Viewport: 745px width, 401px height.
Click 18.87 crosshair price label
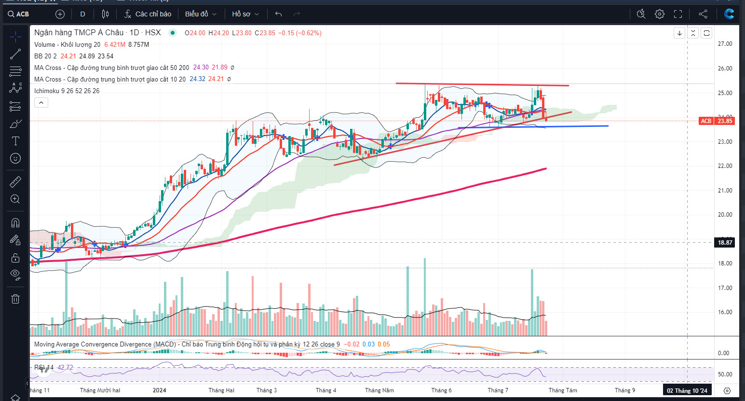coord(725,242)
